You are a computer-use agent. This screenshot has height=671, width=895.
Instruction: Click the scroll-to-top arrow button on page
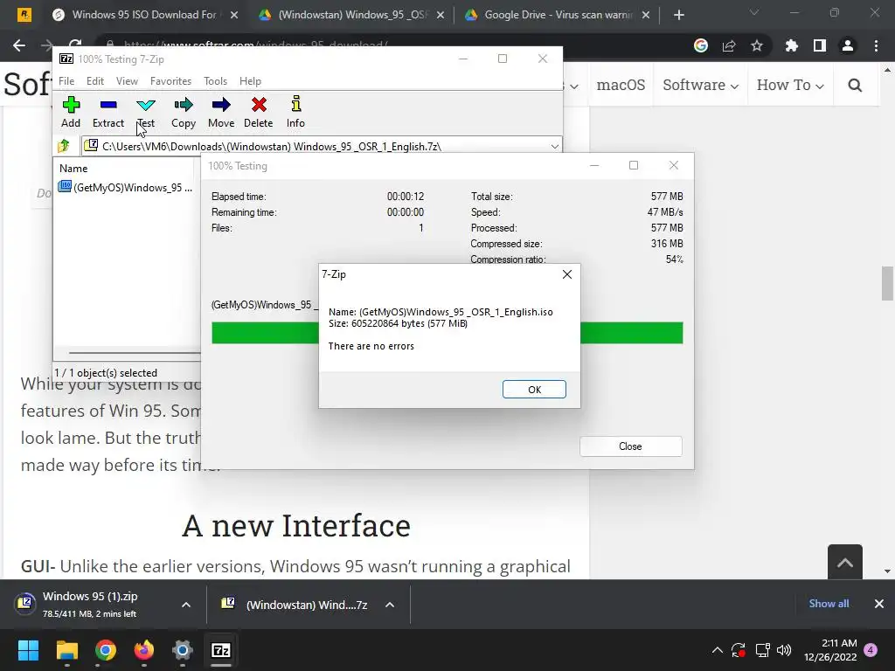[845, 563]
